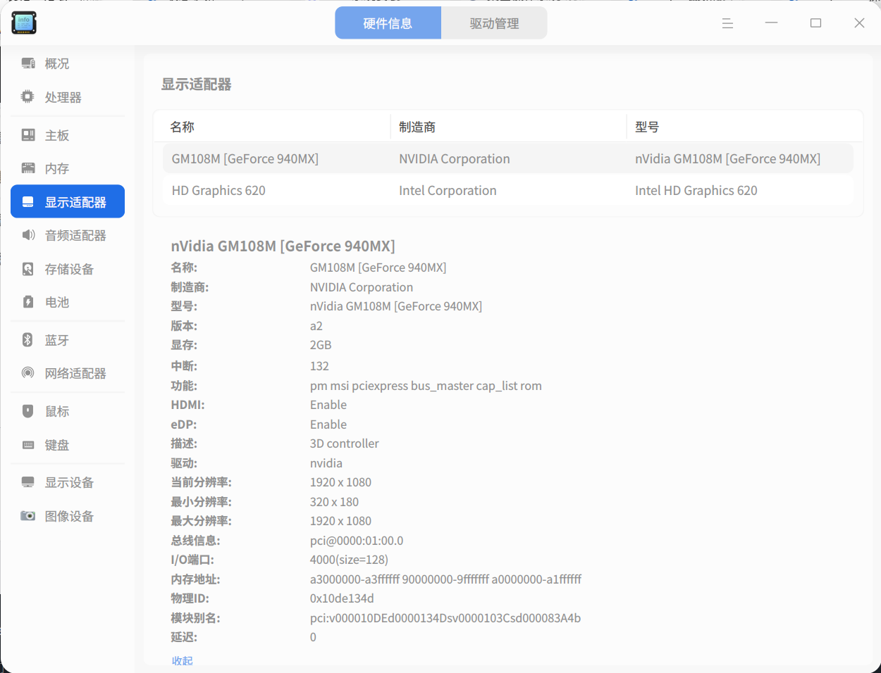Select the 硬件信息 tab
Viewport: 881px width, 673px height.
(x=388, y=23)
